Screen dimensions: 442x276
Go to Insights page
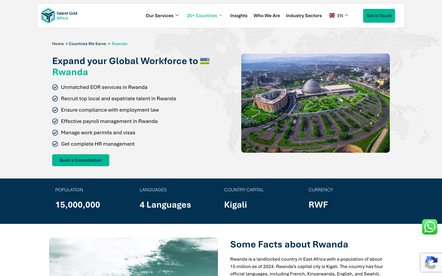239,16
